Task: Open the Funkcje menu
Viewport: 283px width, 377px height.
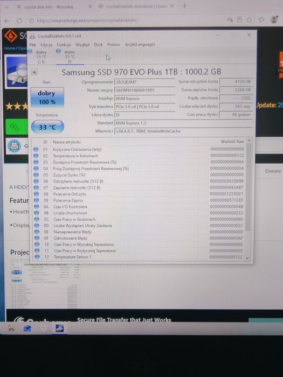Action: [64, 45]
